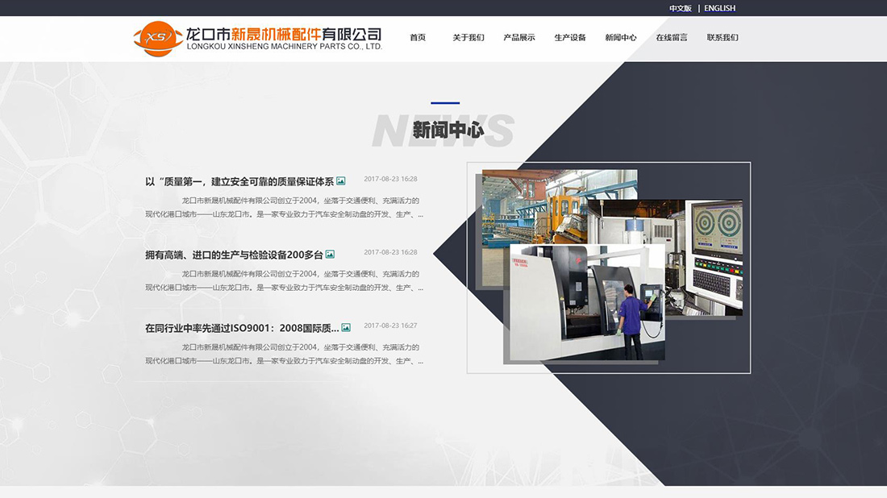Open the 联系我们 contact page
This screenshot has height=498, width=887.
(x=723, y=37)
